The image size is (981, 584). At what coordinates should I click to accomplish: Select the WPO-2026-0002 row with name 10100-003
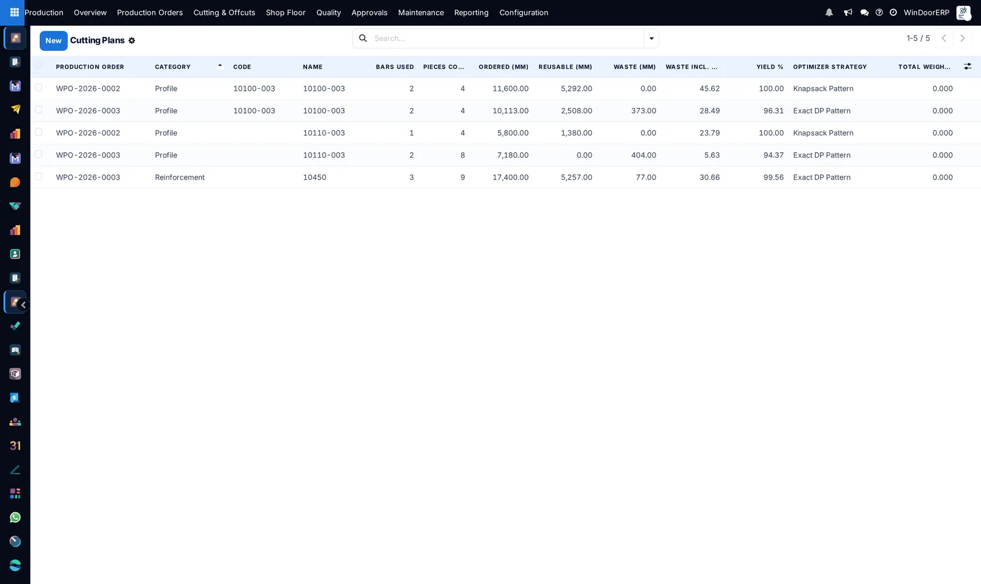(x=39, y=88)
